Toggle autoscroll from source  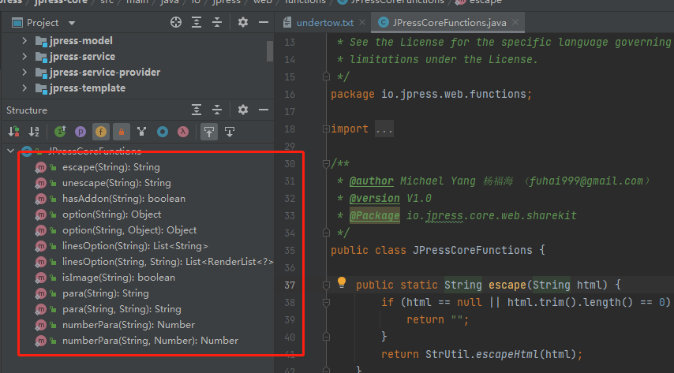[x=230, y=132]
